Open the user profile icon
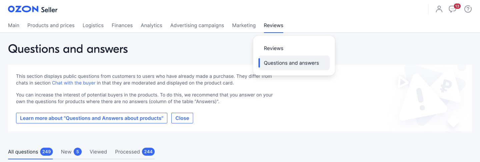The width and height of the screenshot is (480, 162). [439, 9]
